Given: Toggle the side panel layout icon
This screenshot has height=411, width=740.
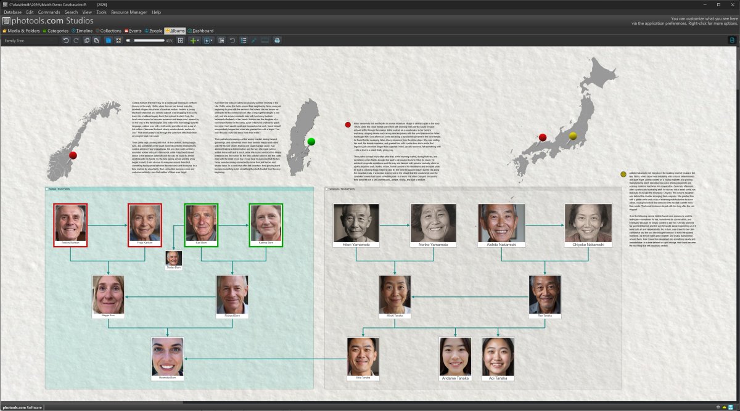Looking at the screenshot, I should [221, 41].
